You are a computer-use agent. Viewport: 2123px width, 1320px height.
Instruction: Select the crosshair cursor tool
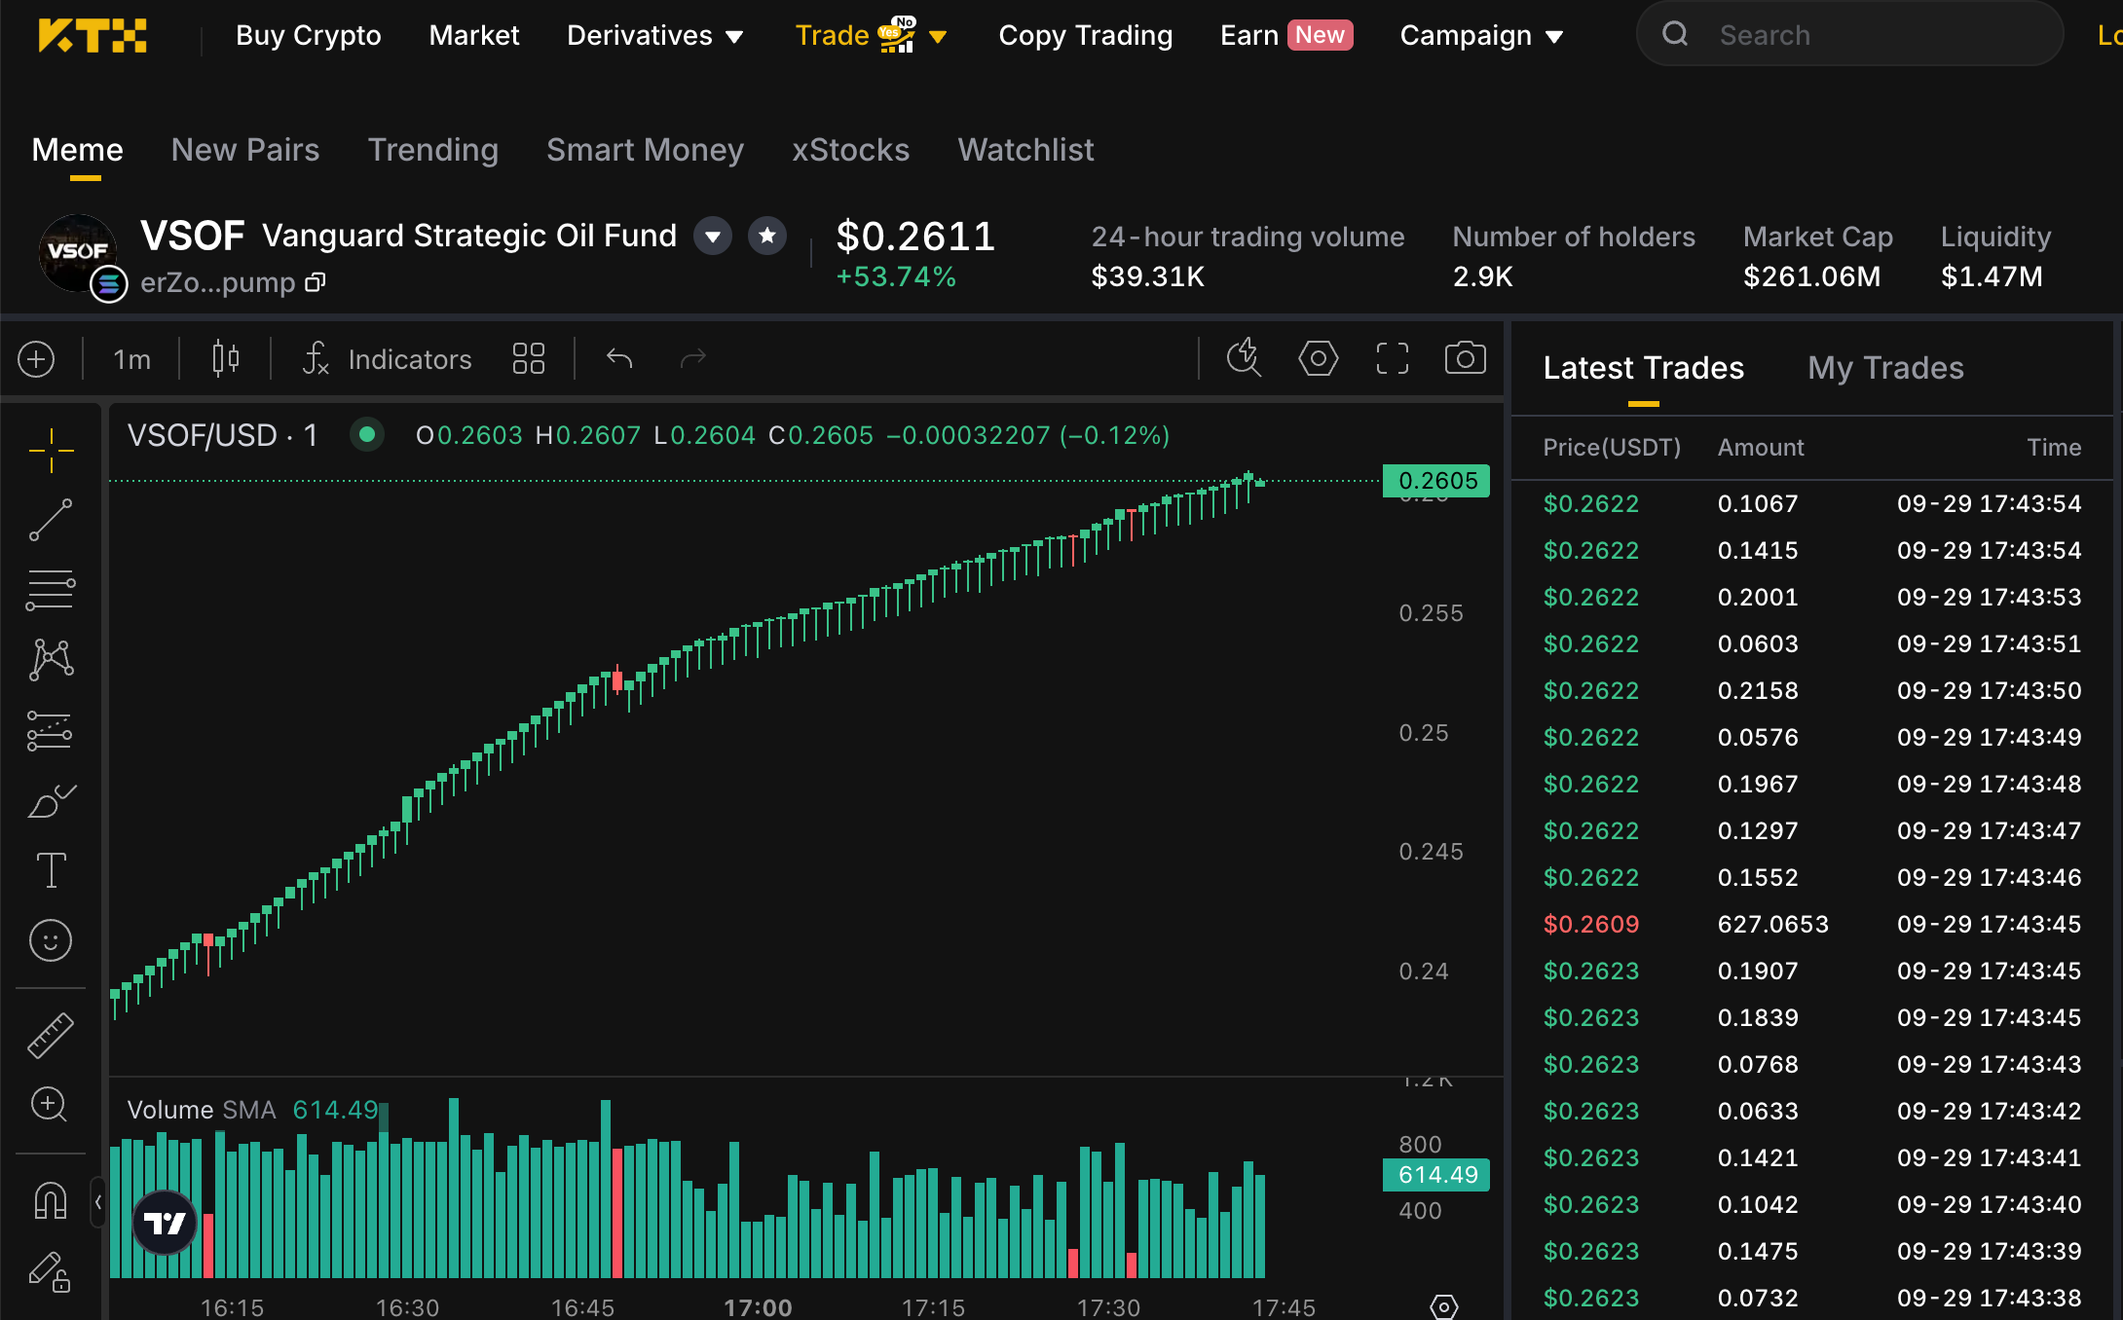[51, 451]
